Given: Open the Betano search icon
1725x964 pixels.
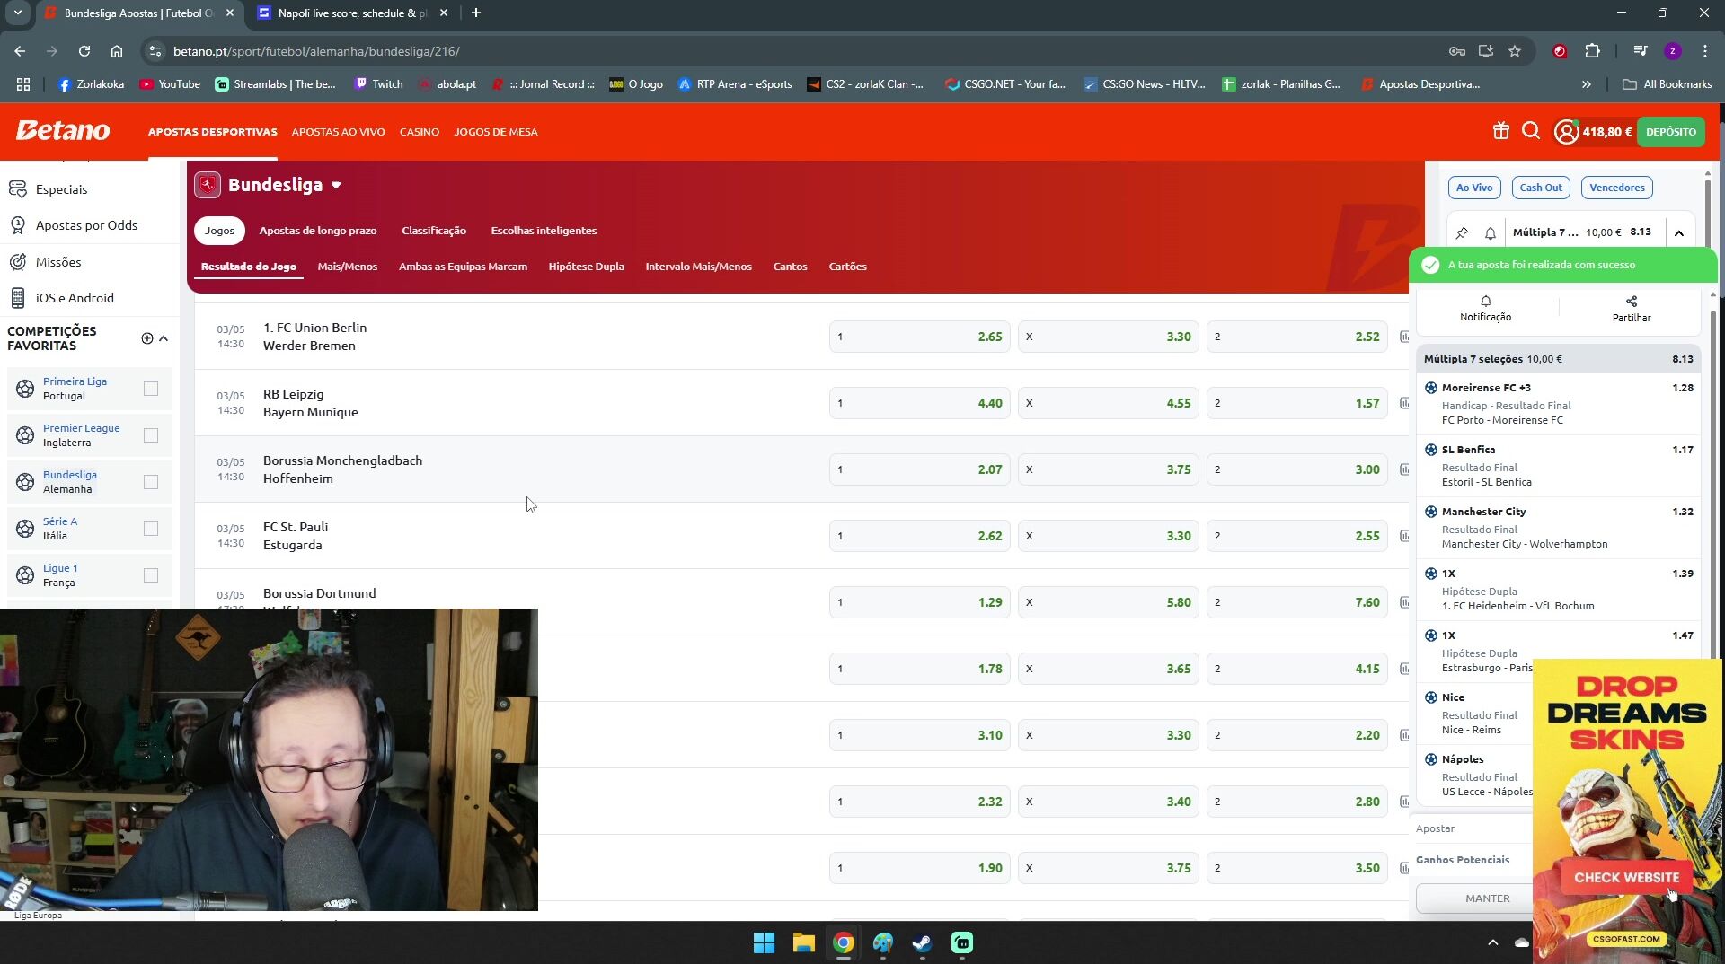Looking at the screenshot, I should 1531,131.
